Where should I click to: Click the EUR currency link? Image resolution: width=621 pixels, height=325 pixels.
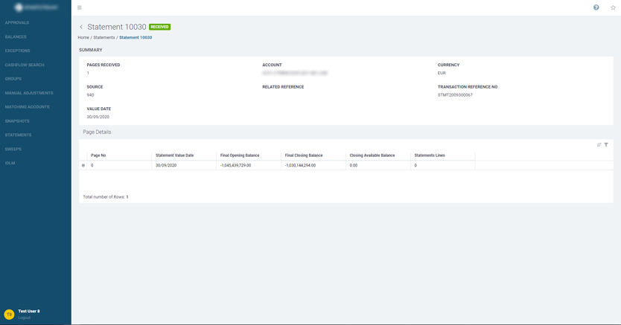442,73
